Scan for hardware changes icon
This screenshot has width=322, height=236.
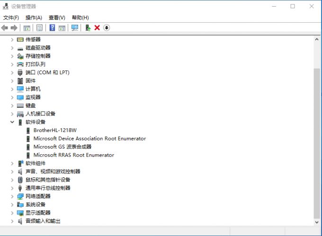[x=75, y=28]
